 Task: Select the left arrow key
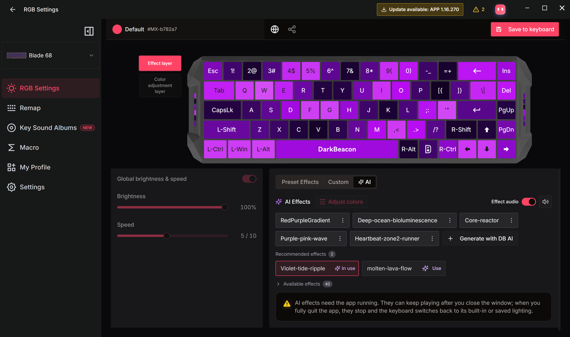[x=467, y=149]
